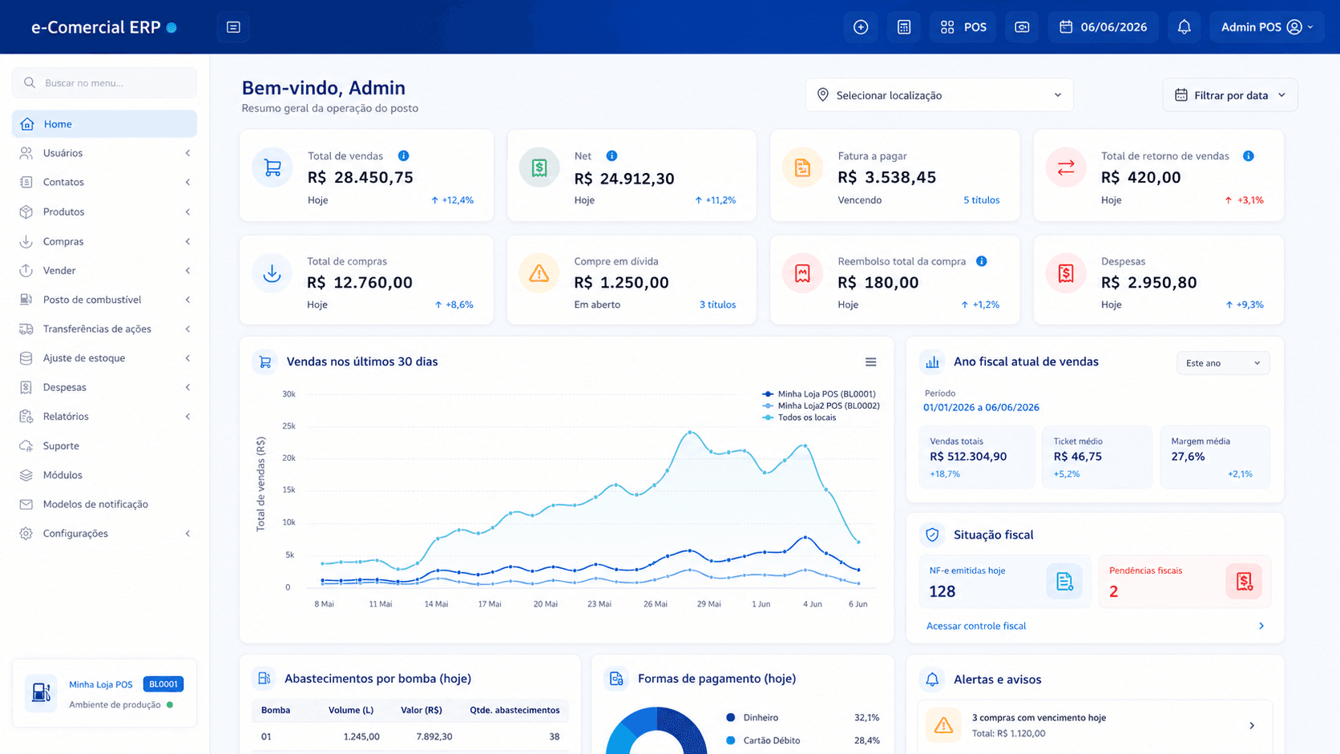Click the fuel pump store icon
The height and width of the screenshot is (754, 1340).
coord(41,693)
